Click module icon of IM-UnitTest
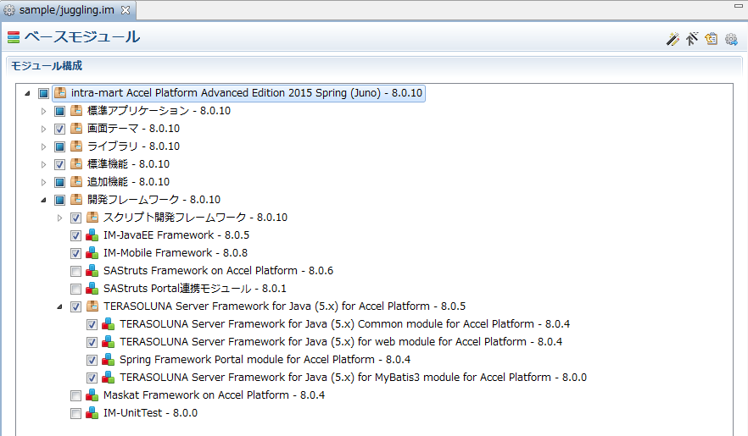The width and height of the screenshot is (748, 436). (92, 412)
